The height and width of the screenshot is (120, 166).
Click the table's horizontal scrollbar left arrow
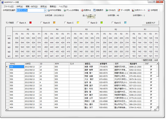pyautogui.click(x=7, y=110)
